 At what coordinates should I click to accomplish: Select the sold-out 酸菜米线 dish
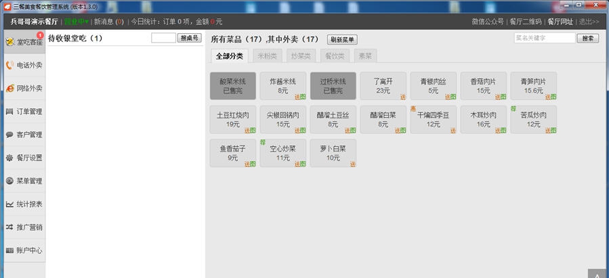tap(233, 86)
